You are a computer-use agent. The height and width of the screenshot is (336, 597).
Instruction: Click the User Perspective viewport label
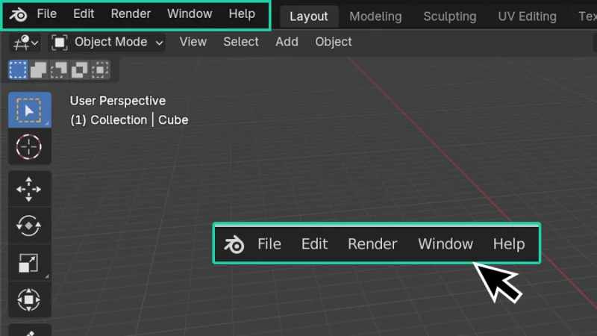coord(118,101)
